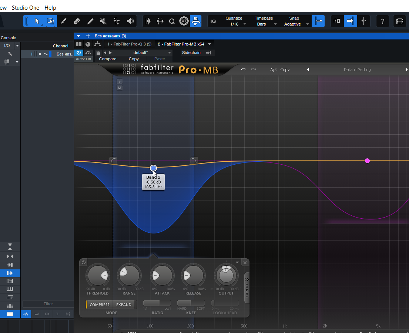The width and height of the screenshot is (409, 333).
Task: Select the FabFilter Pro-MB x64 tab
Action: point(181,44)
